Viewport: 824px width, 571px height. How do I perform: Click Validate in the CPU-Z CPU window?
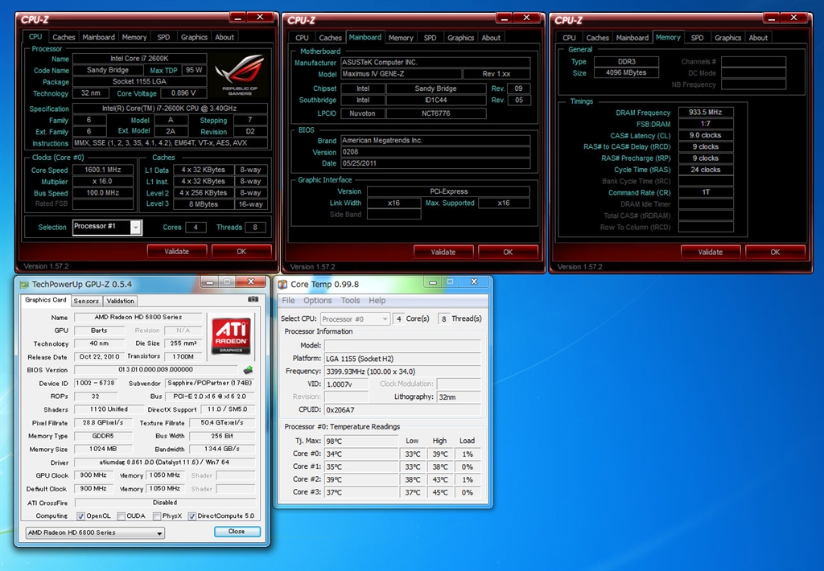176,252
